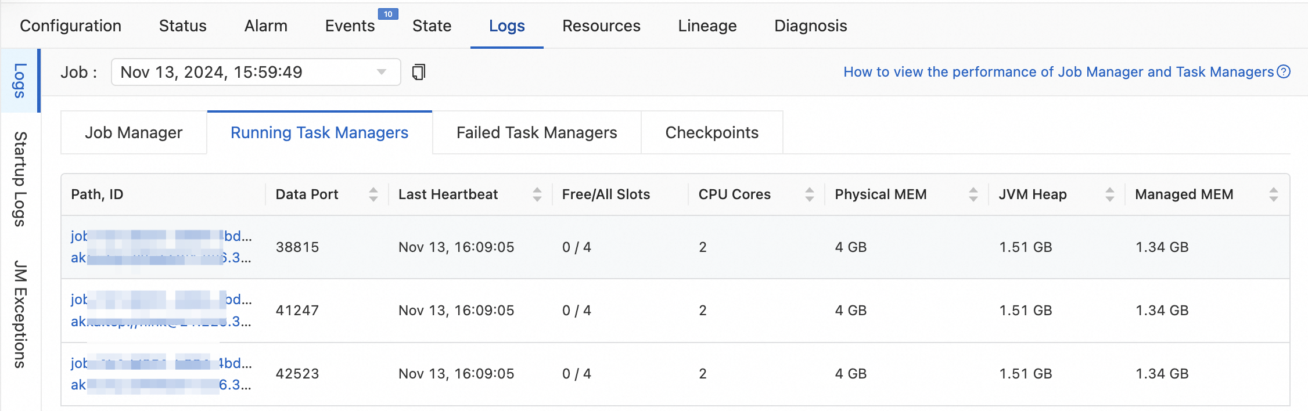Screen dimensions: 1308x411
Task: Sort table by Data Port column
Action: tap(373, 194)
